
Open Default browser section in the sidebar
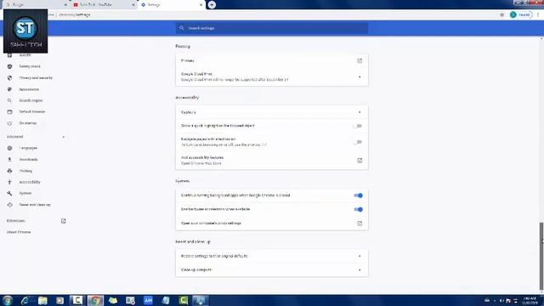(32, 111)
